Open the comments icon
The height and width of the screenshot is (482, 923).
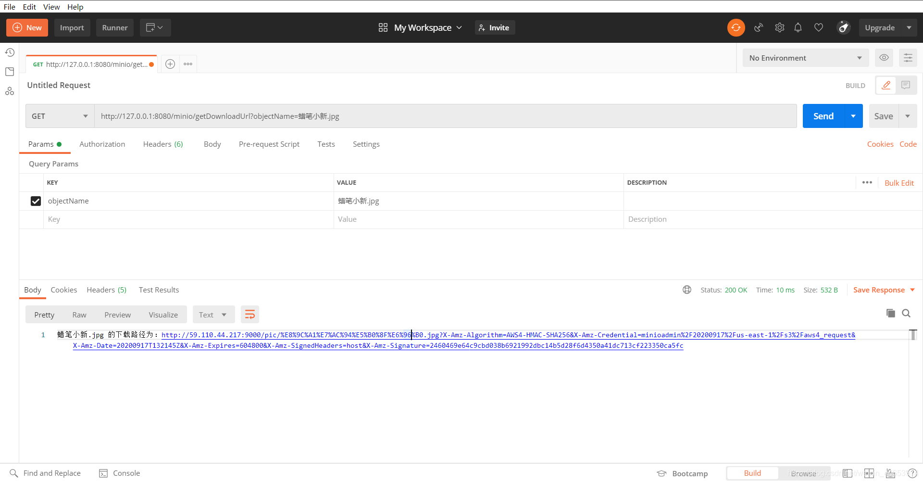pyautogui.click(x=906, y=85)
